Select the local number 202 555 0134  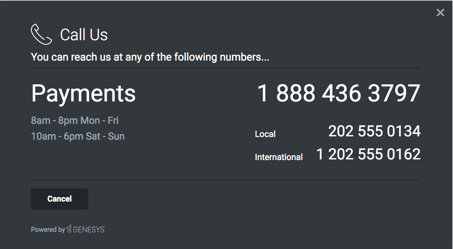point(374,131)
